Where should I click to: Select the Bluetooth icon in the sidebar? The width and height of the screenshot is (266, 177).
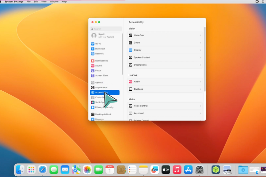[93, 49]
